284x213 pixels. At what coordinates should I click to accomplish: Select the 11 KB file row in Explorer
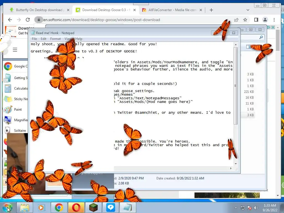click(249, 103)
